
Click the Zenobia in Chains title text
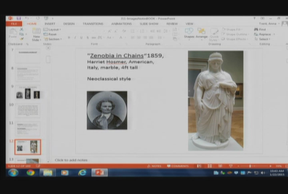117,55
